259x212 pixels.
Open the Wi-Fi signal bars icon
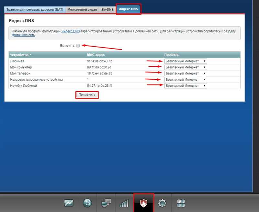[x=124, y=203]
